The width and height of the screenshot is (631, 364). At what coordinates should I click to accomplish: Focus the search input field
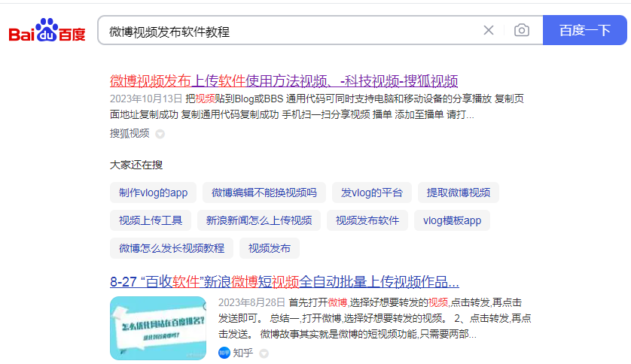tap(290, 31)
